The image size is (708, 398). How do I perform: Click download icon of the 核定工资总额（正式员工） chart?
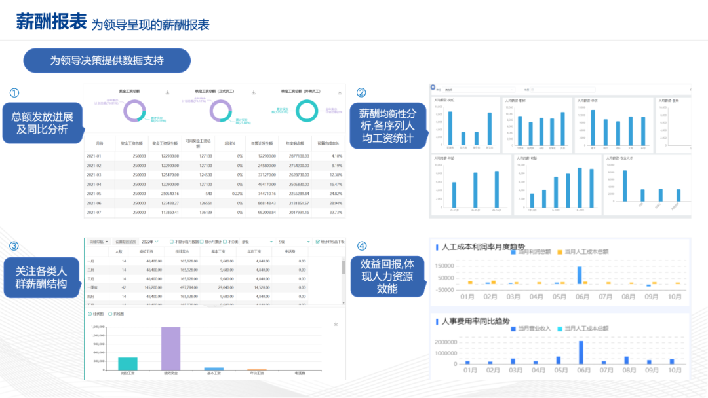[x=253, y=92]
